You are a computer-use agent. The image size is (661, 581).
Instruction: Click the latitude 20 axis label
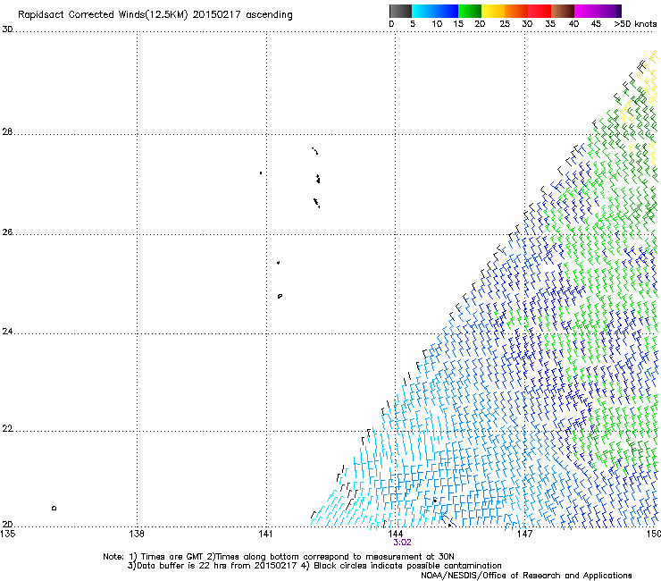[7, 525]
